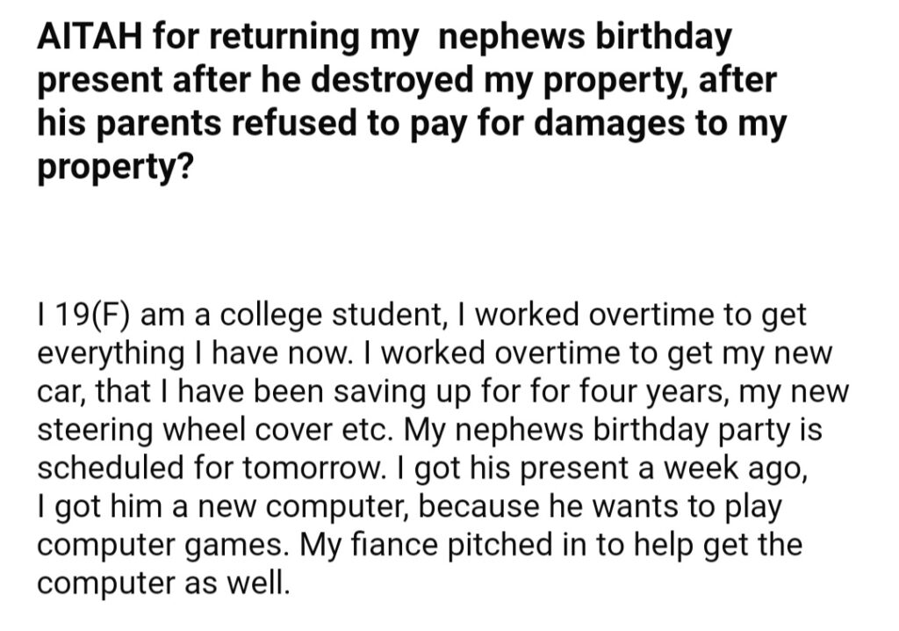Image resolution: width=899 pixels, height=631 pixels.
Task: Click 'scheduled for tomorrow' in the body
Action: [210, 468]
